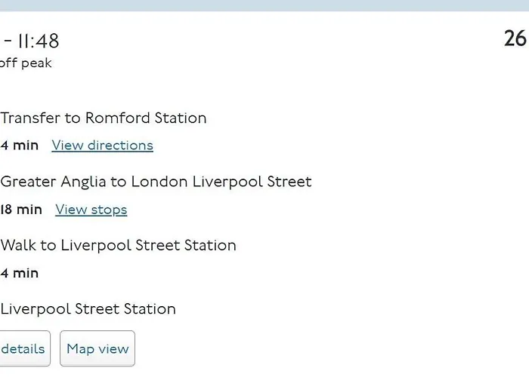The image size is (529, 377).
Task: Select final Liverpool Street Station above Map view
Action: (88, 309)
